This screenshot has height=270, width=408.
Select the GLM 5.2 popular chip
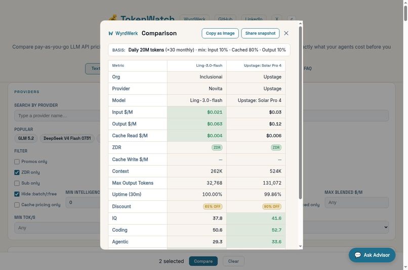pyautogui.click(x=26, y=138)
